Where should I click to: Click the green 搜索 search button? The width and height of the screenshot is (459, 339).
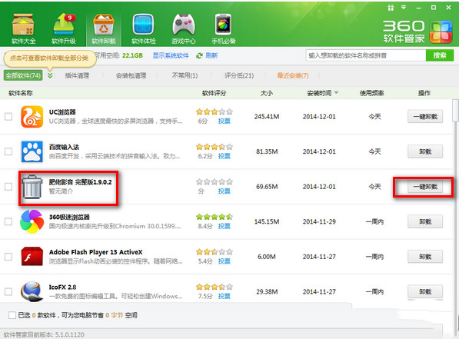tap(440, 55)
